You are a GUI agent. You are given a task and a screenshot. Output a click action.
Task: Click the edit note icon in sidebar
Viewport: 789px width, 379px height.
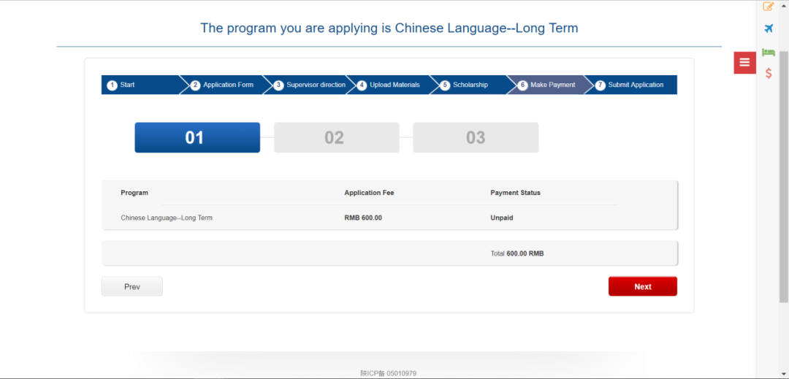tap(769, 7)
